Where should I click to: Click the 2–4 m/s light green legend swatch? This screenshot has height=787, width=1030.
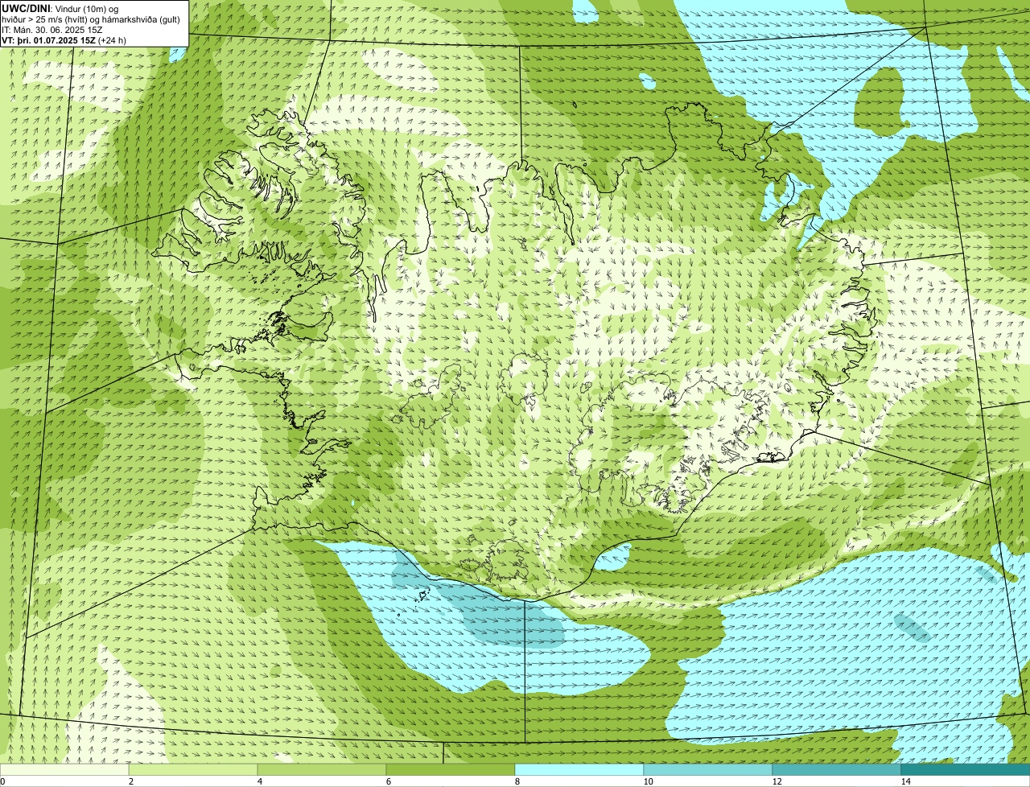pyautogui.click(x=193, y=769)
